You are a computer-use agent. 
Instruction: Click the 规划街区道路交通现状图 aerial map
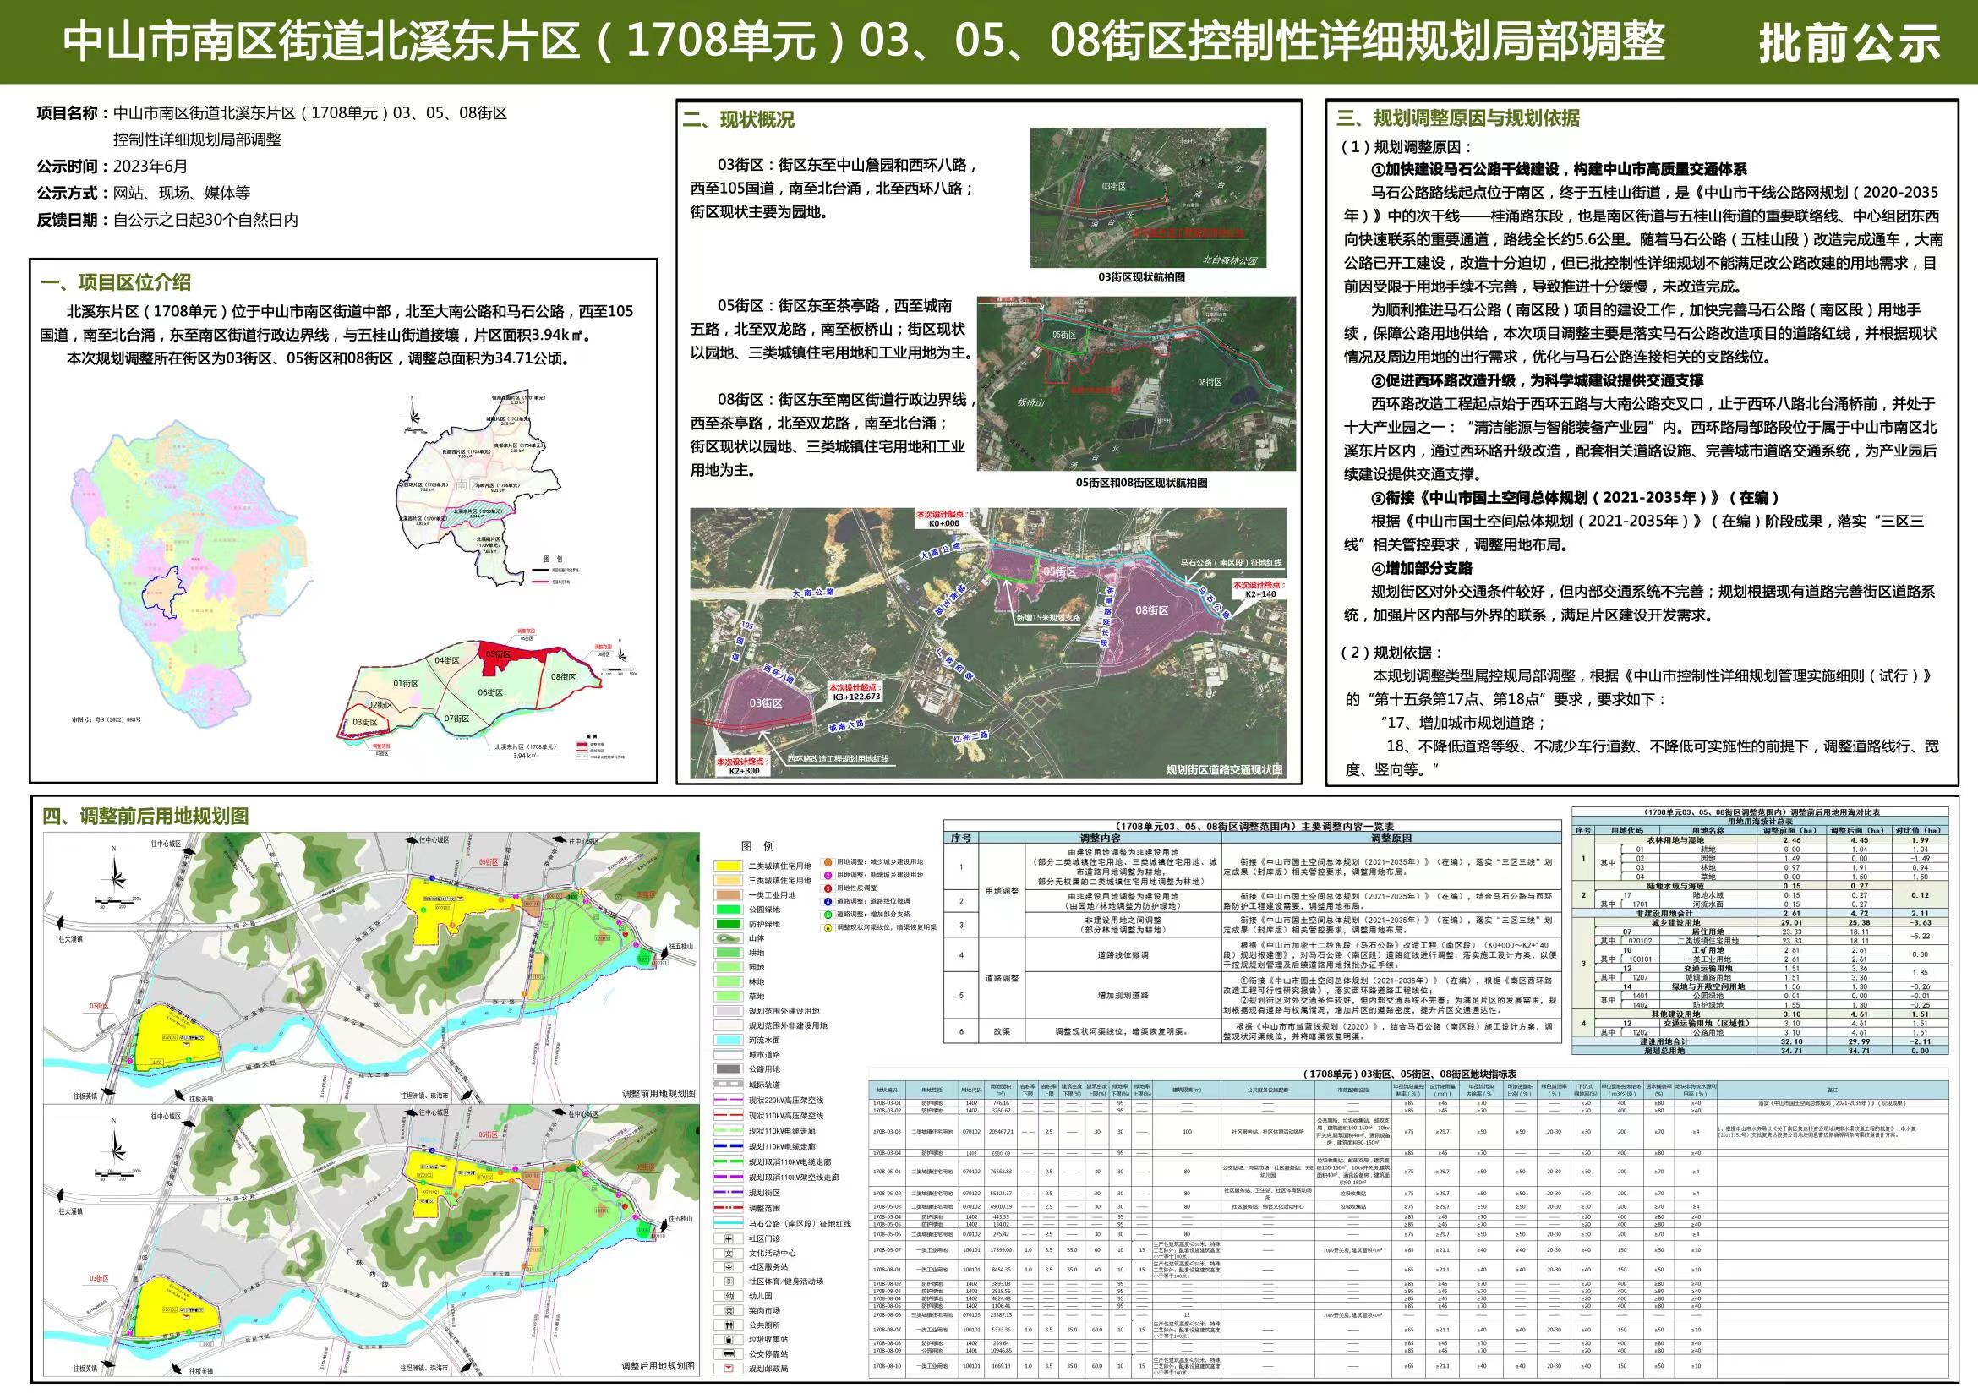pos(988,643)
